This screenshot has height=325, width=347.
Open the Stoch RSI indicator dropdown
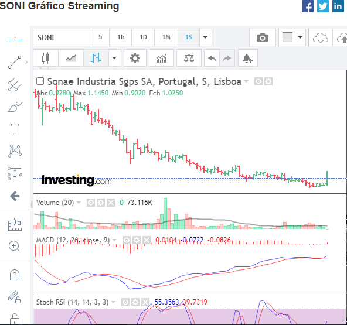(x=113, y=302)
